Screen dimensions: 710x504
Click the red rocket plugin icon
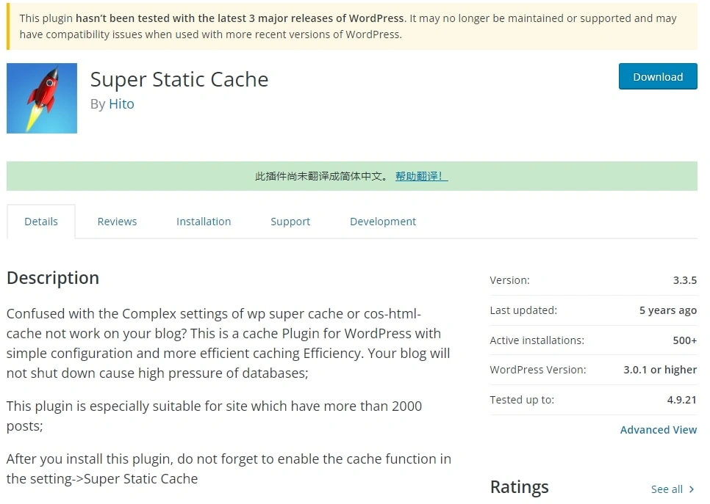[42, 98]
